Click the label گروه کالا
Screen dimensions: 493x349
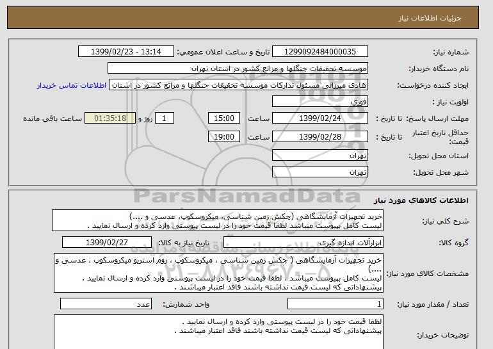pos(454,243)
